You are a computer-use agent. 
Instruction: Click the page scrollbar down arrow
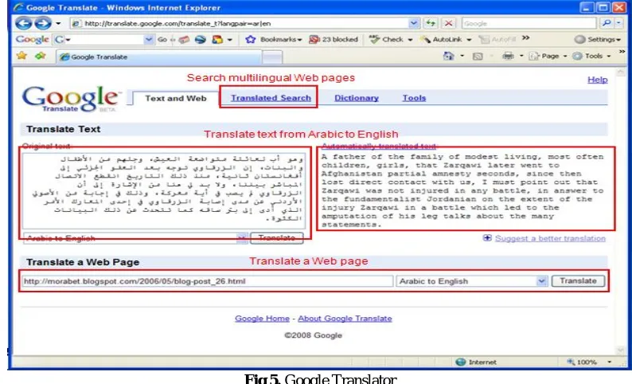(621, 350)
